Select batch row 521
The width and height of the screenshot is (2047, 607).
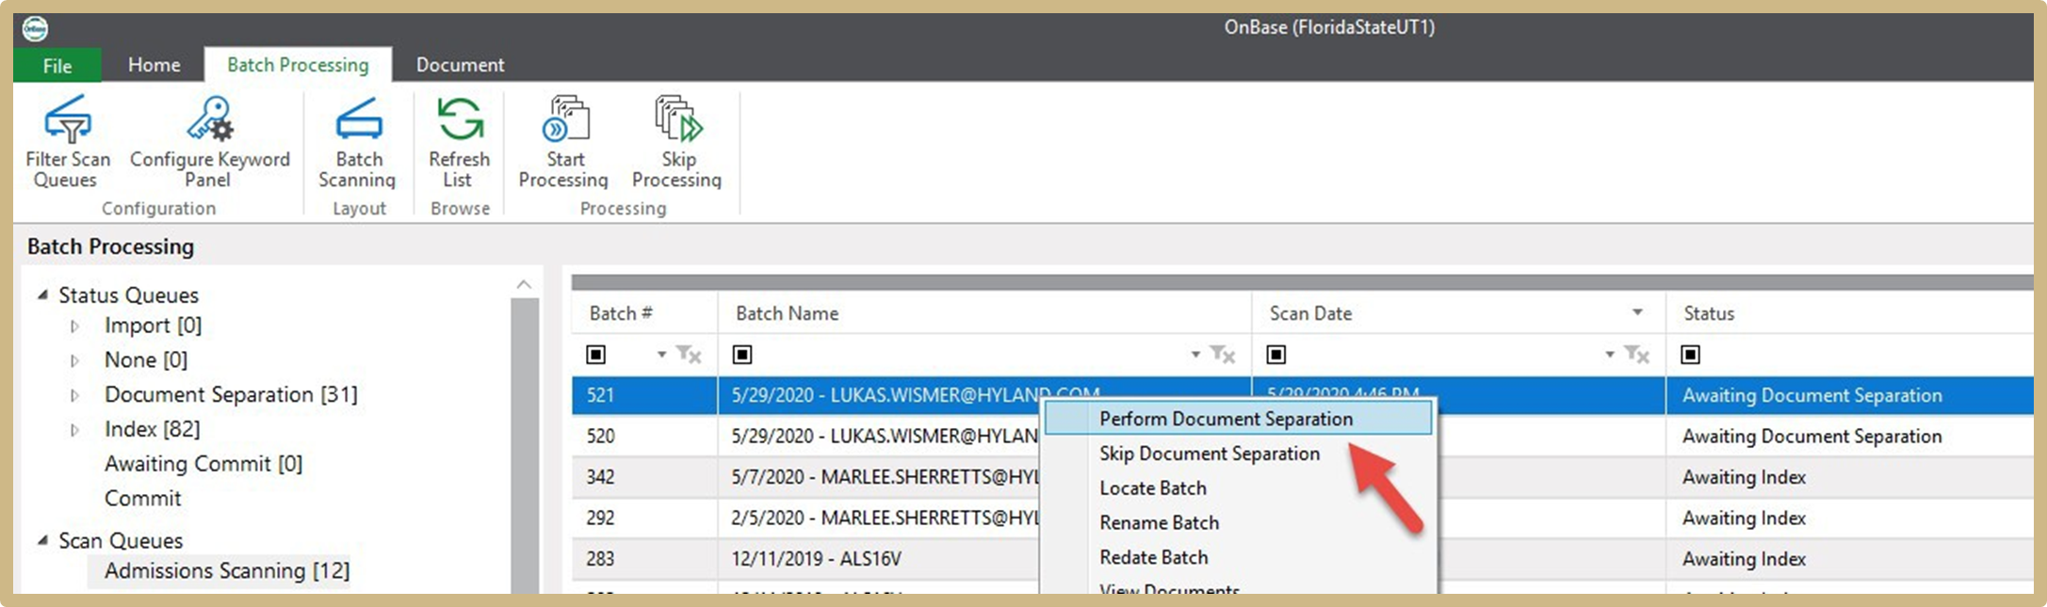(x=1302, y=395)
